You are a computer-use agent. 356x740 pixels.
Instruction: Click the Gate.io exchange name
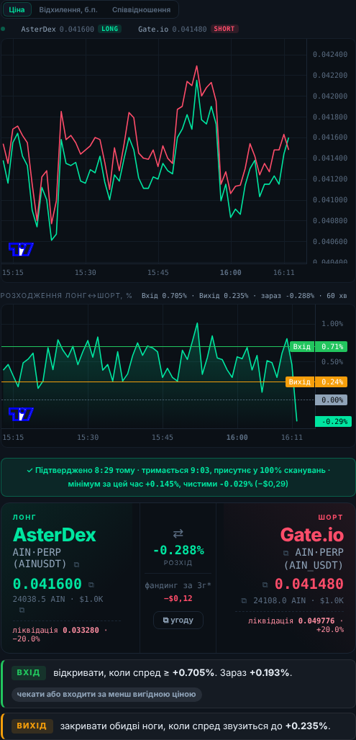coord(312,535)
